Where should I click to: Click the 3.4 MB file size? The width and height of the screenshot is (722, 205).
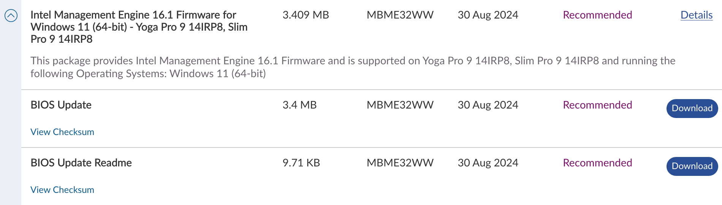click(x=299, y=105)
